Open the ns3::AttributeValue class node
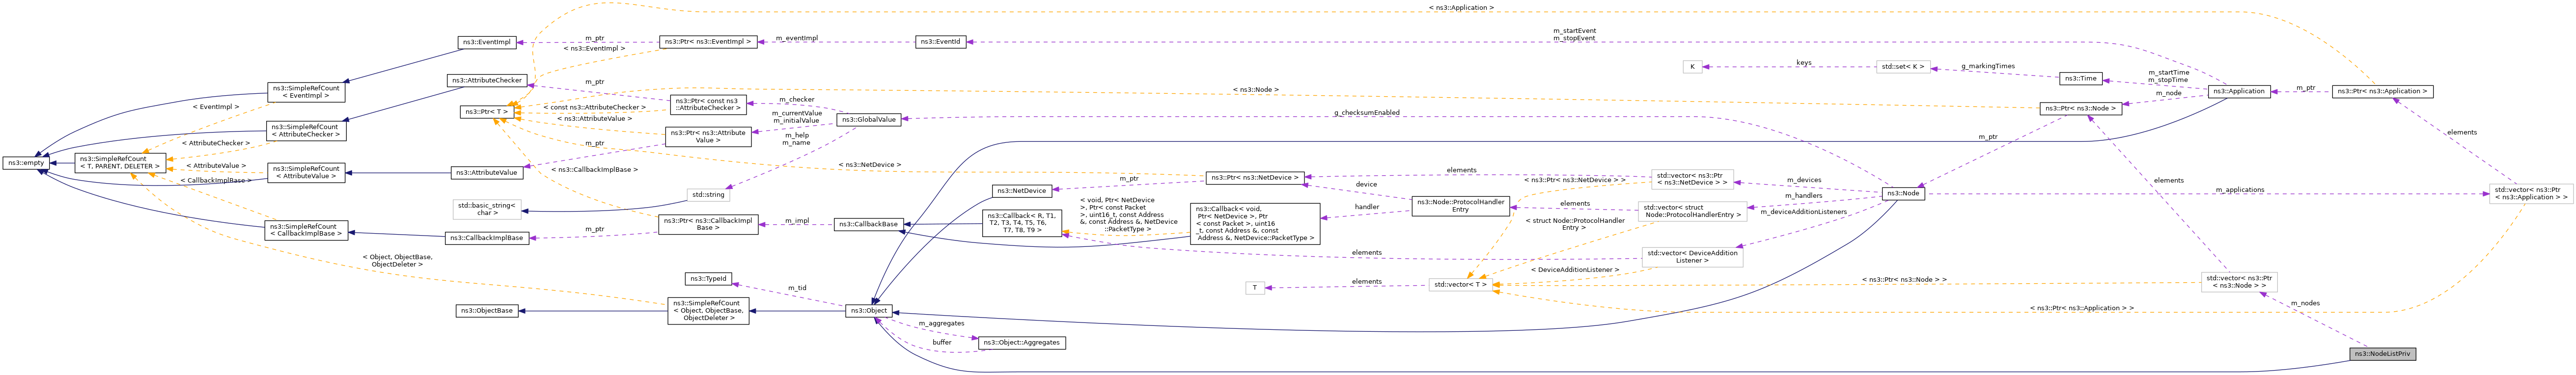Image resolution: width=2576 pixels, height=375 pixels. point(487,173)
